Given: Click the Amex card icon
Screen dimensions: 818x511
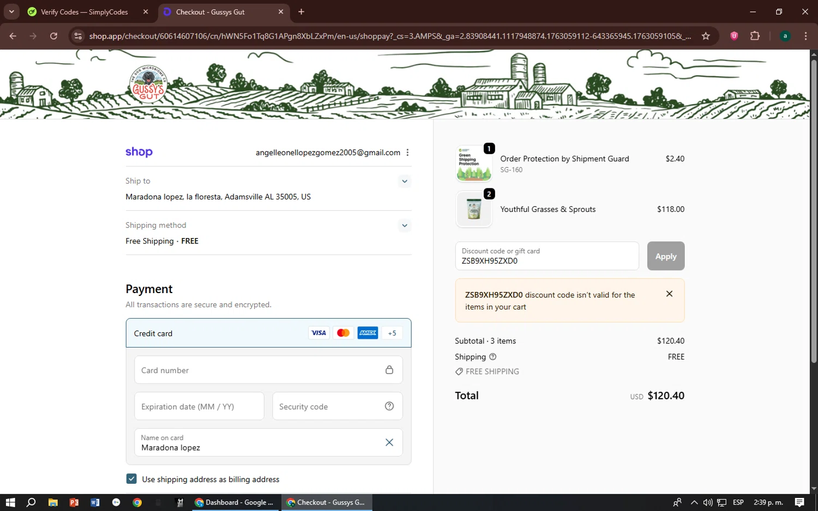Looking at the screenshot, I should [x=368, y=333].
